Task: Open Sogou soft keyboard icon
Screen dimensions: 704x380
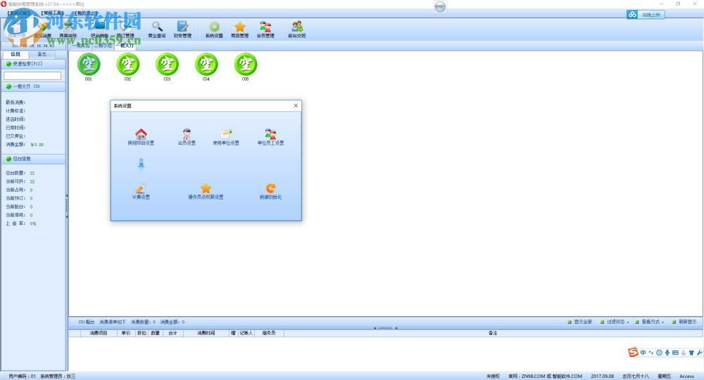Action: pos(675,353)
